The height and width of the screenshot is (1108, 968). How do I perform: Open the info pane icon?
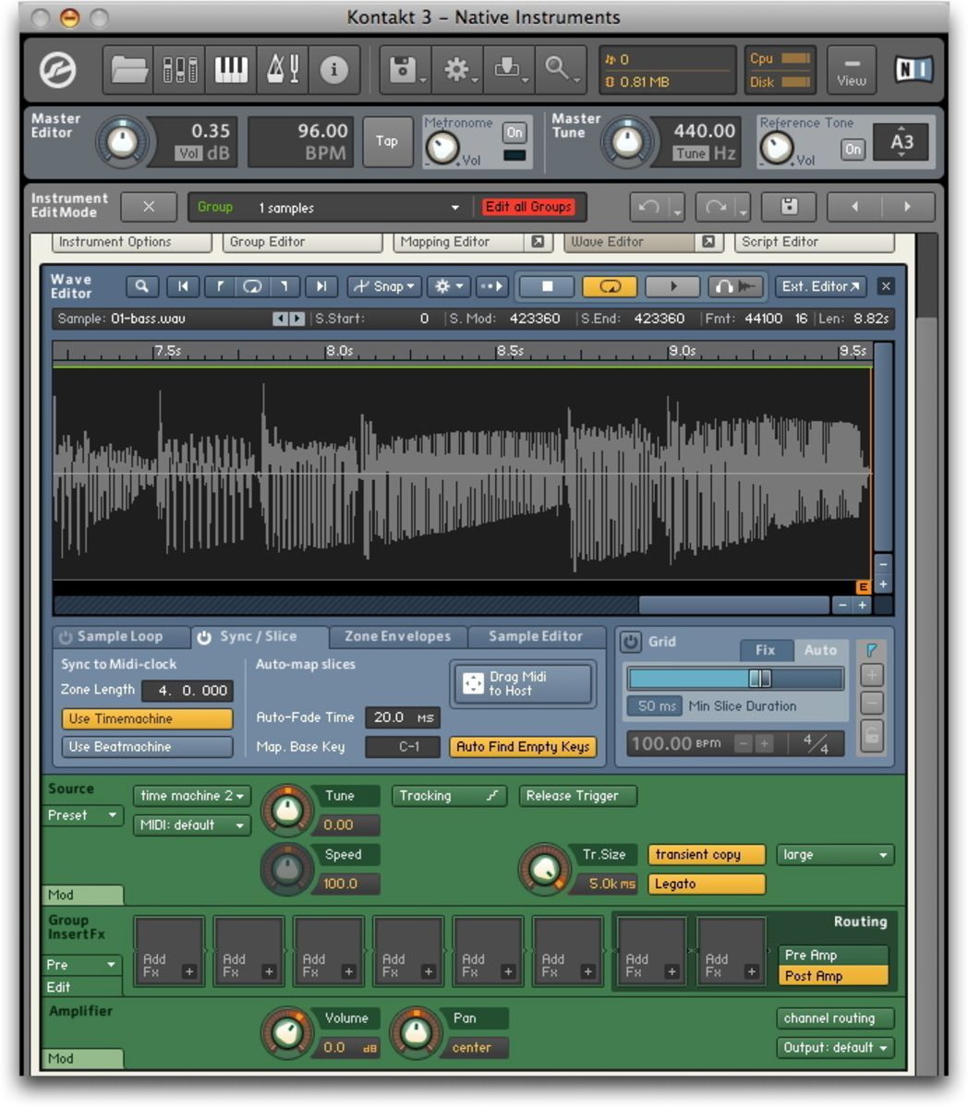[x=333, y=70]
